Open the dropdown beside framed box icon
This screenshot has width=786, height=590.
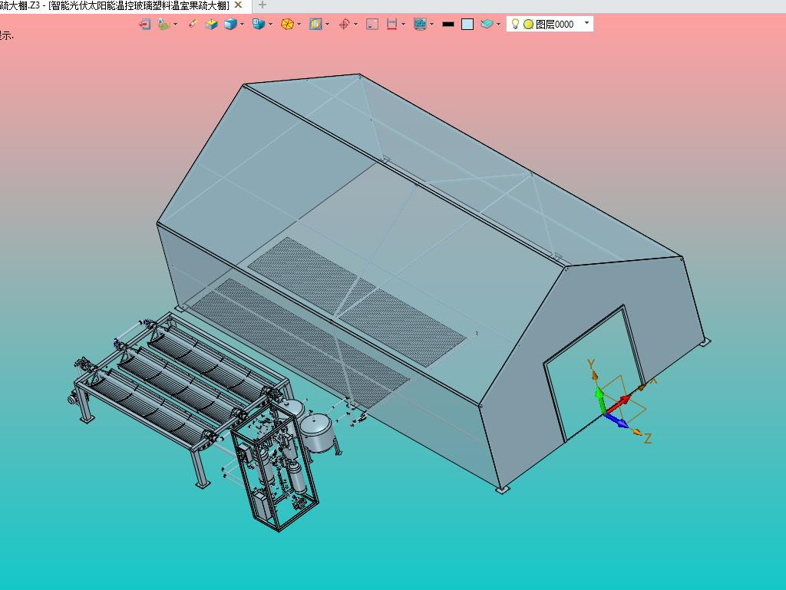click(327, 24)
